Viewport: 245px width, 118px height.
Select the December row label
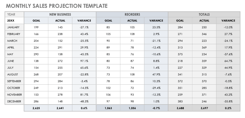click(x=14, y=102)
